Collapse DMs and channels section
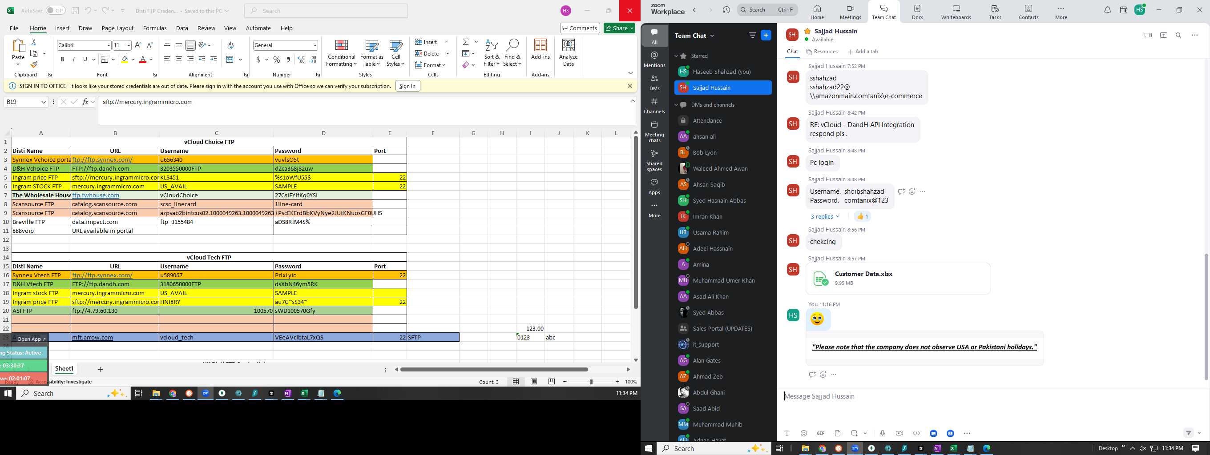This screenshot has width=1210, height=455. [676, 104]
